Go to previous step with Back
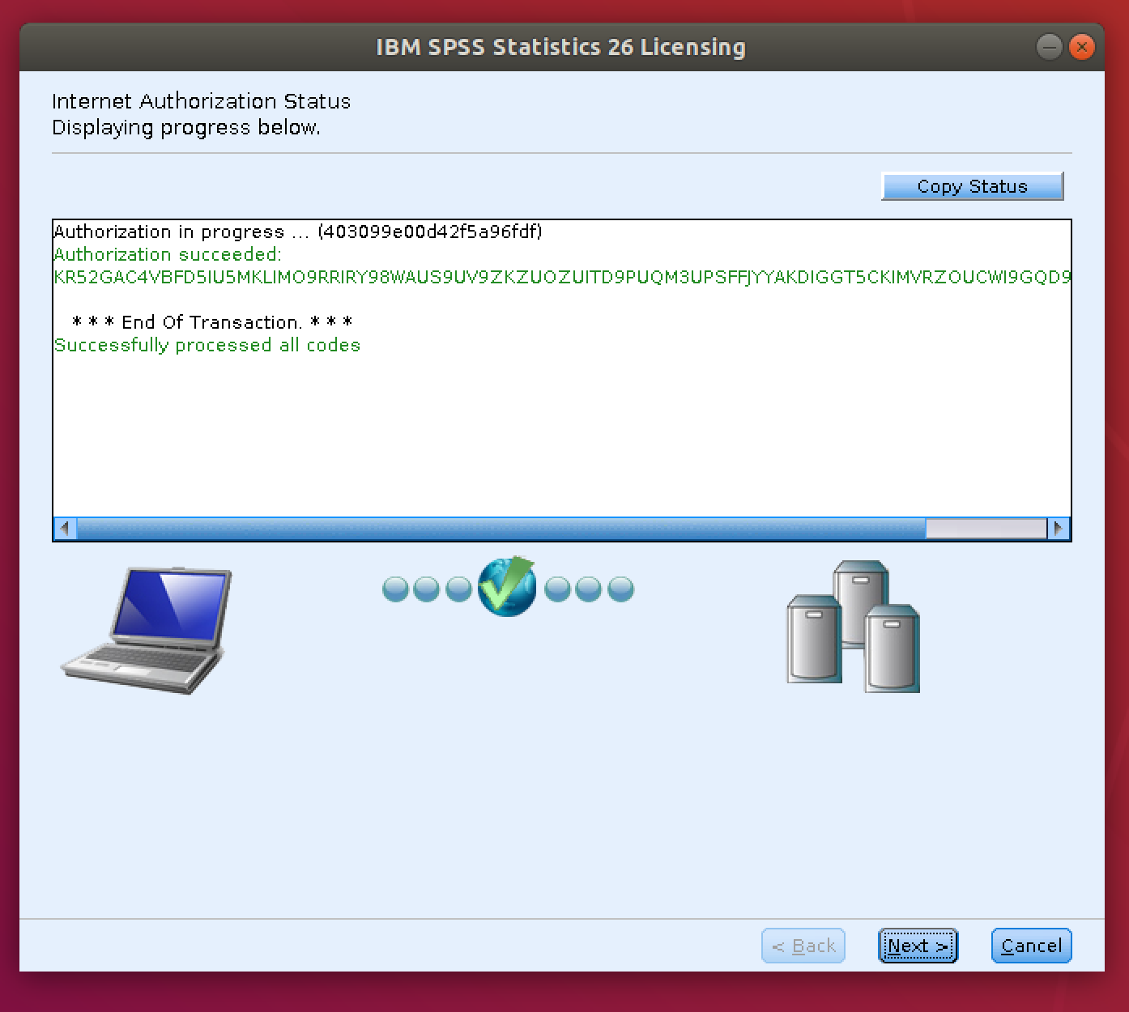This screenshot has width=1129, height=1012. [x=803, y=946]
